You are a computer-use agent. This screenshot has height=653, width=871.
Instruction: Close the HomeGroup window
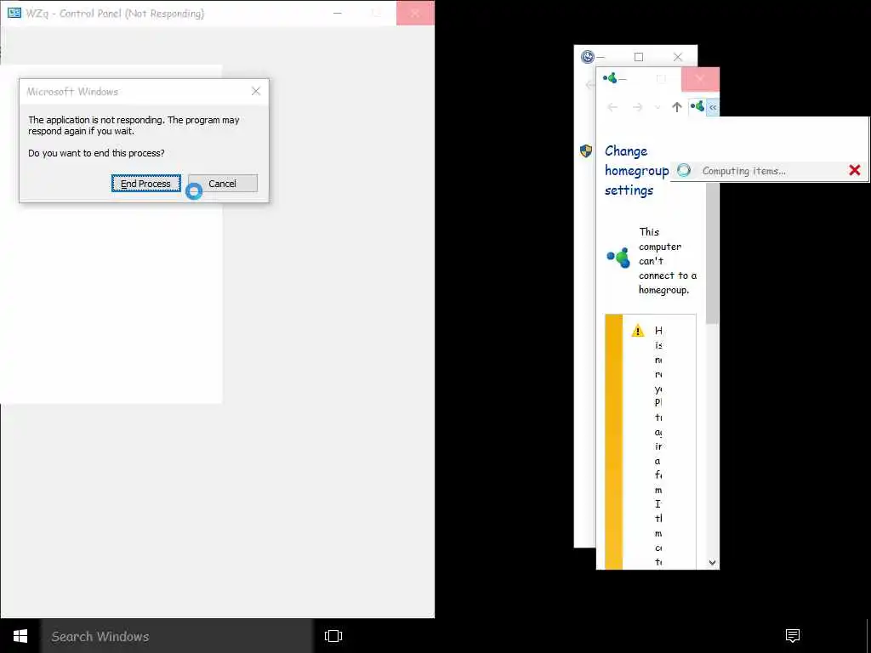(700, 78)
